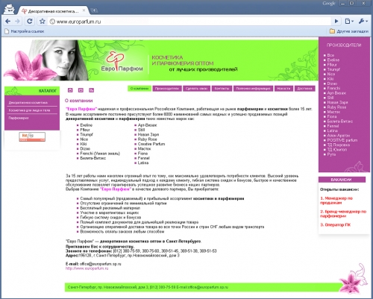This screenshot has width=373, height=299.
Task: Click the browser Back arrow
Action: point(8,22)
